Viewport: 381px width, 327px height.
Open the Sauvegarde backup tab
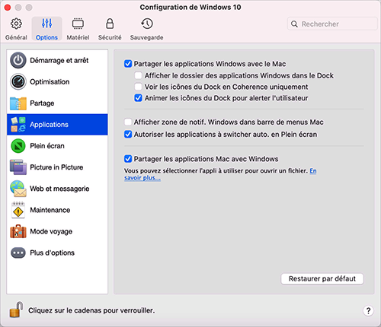click(x=146, y=29)
